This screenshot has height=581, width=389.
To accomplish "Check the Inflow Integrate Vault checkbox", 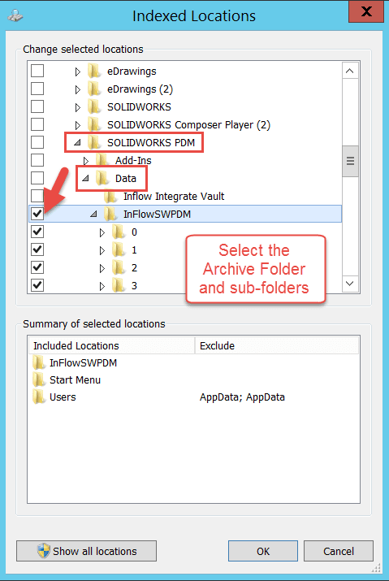I will coord(37,196).
